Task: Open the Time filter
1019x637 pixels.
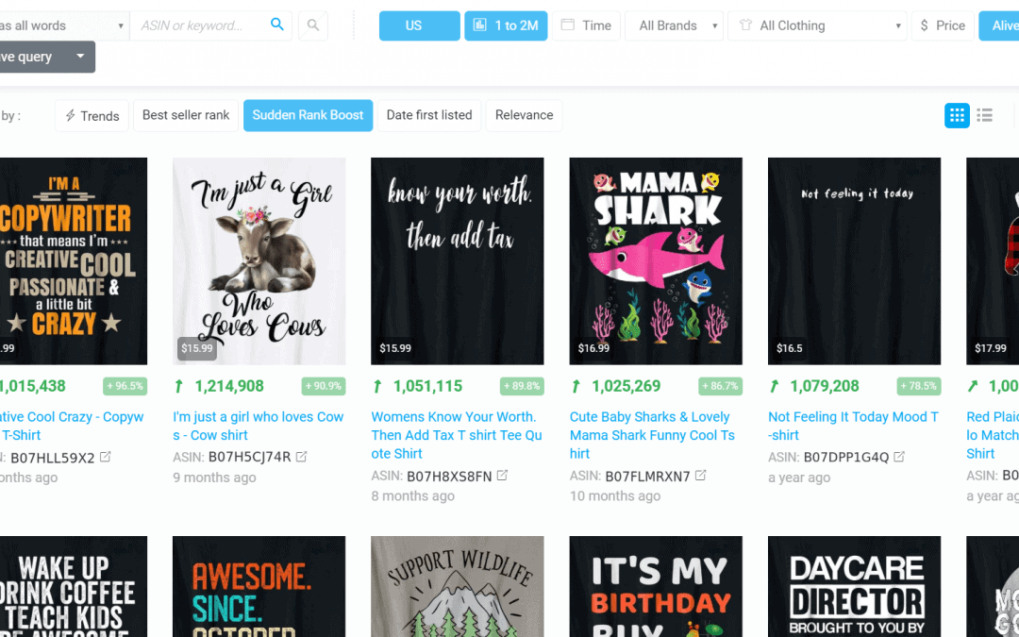Action: coord(586,26)
